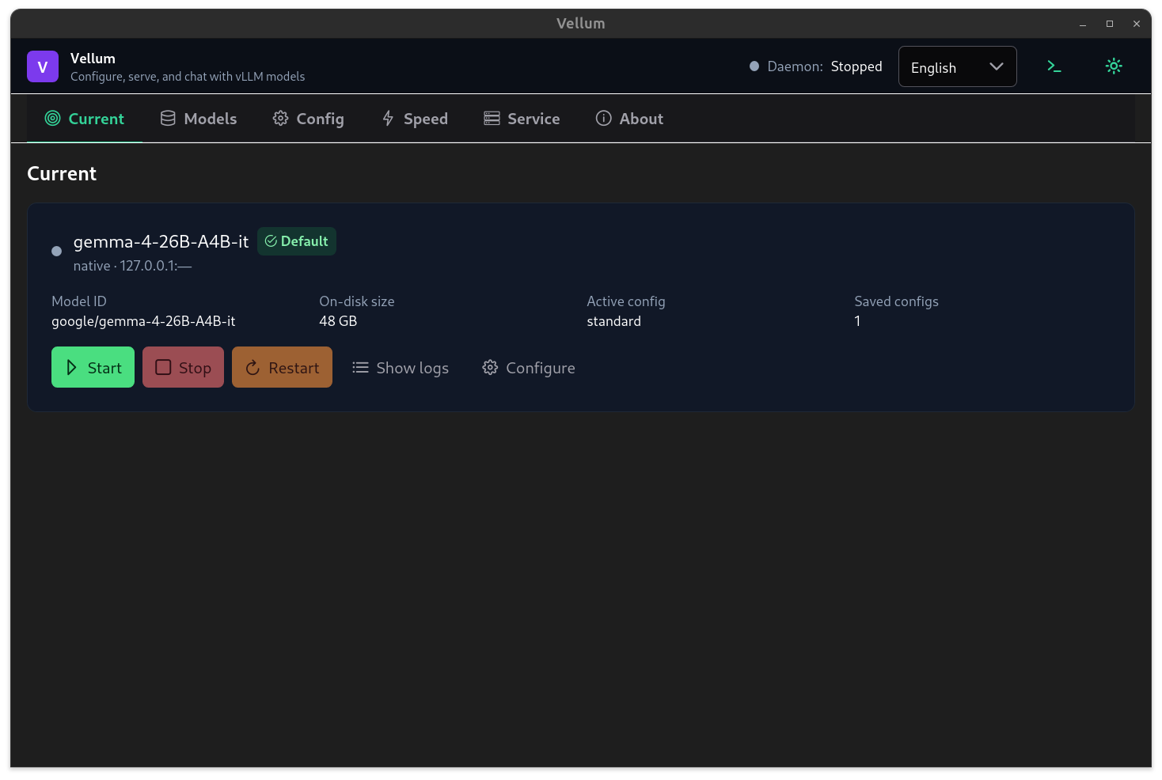Select the Service tab
This screenshot has width=1162, height=780.
pyautogui.click(x=522, y=119)
